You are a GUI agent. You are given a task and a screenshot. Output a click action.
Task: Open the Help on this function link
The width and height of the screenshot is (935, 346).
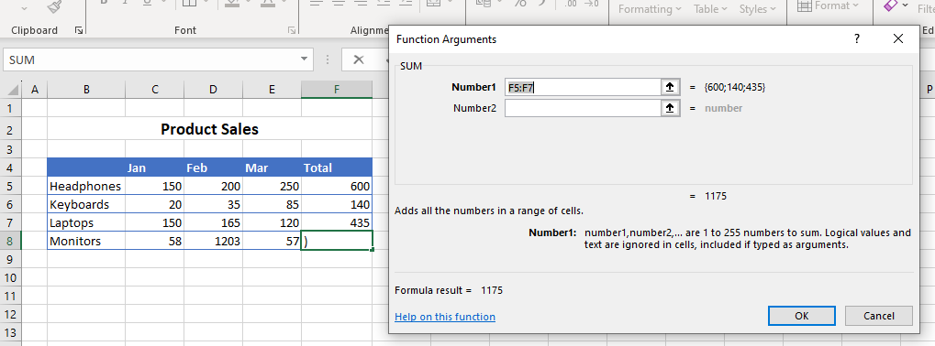pos(445,317)
